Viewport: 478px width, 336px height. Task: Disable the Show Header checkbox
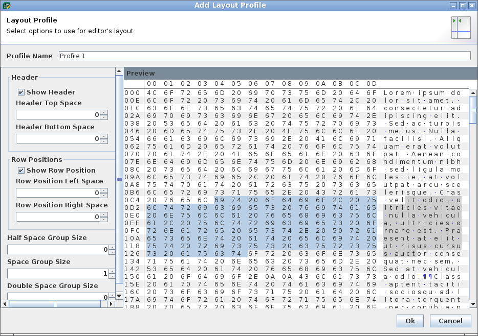[x=21, y=92]
